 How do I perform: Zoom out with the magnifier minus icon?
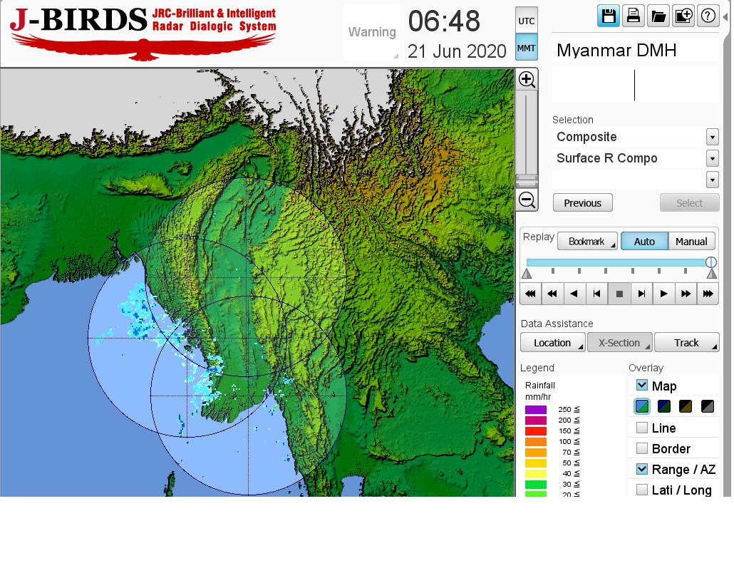coord(527,200)
